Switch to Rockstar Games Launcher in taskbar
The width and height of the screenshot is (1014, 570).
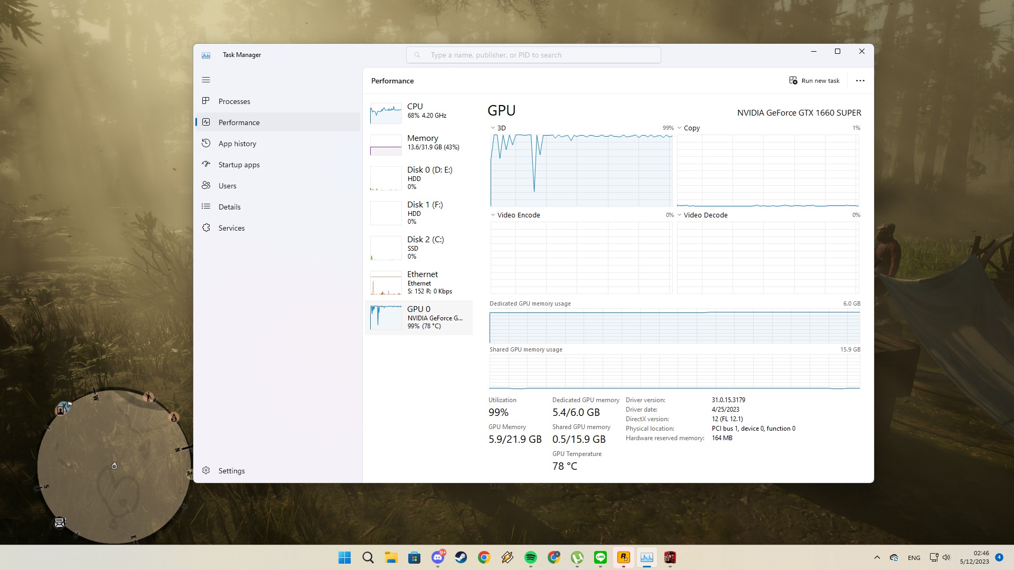(624, 557)
